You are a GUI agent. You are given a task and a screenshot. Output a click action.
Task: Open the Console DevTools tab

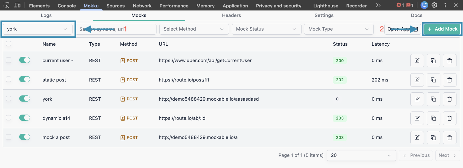(67, 6)
